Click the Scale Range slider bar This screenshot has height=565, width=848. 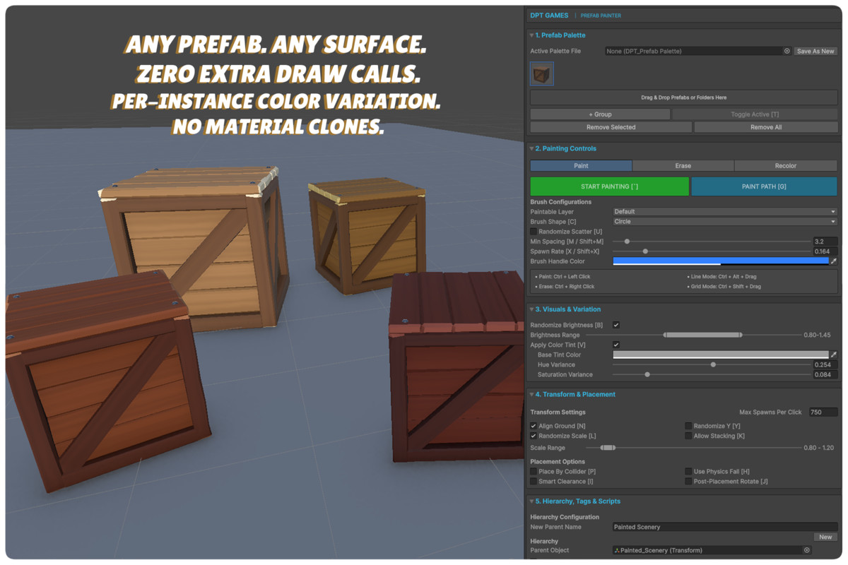click(608, 448)
